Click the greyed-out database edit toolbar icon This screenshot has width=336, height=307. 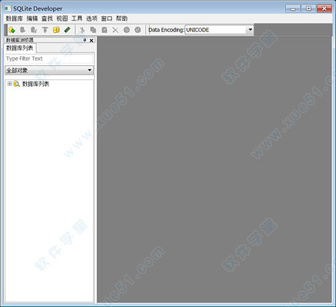(x=34, y=30)
